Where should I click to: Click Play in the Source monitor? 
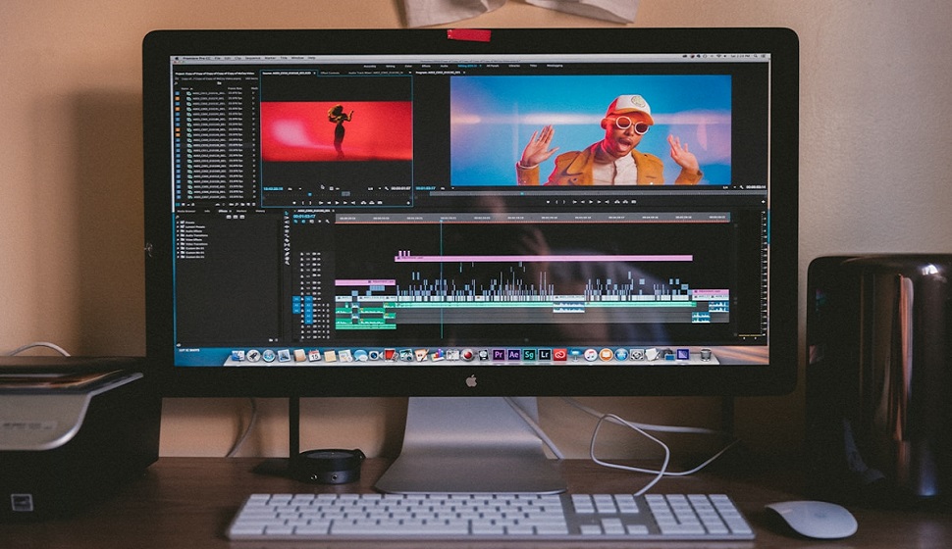click(x=337, y=203)
